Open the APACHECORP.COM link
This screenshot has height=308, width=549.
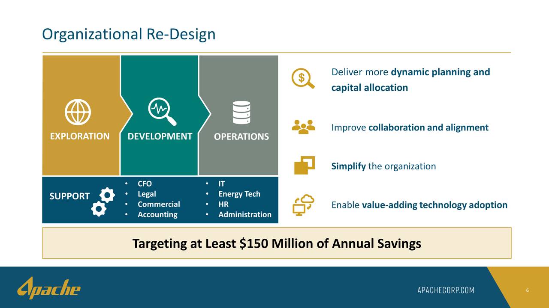tap(445, 290)
